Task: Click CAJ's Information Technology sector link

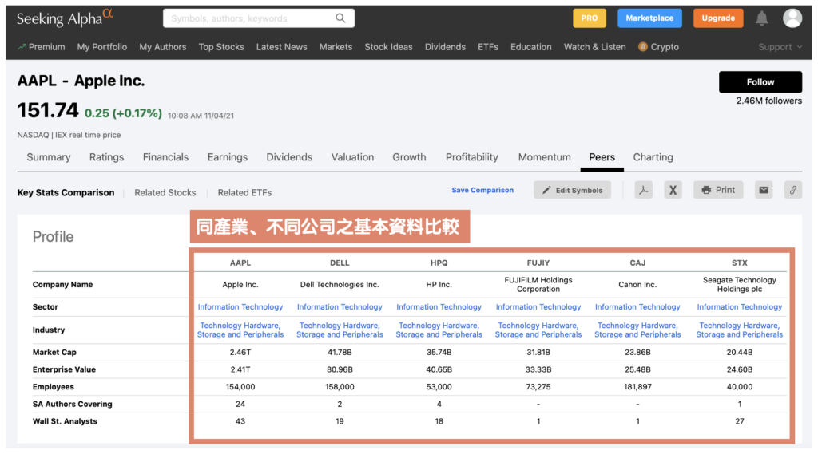Action: (x=637, y=307)
